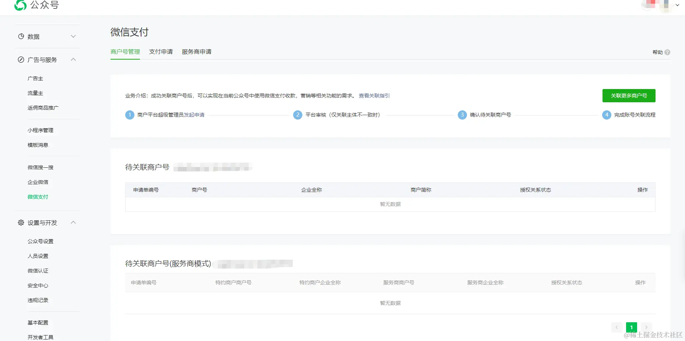The height and width of the screenshot is (341, 685).
Task: Click the 服务商商户号 column header
Action: (x=399, y=283)
